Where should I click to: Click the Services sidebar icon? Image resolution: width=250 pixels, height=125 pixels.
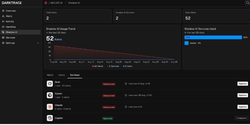(x=3, y=37)
